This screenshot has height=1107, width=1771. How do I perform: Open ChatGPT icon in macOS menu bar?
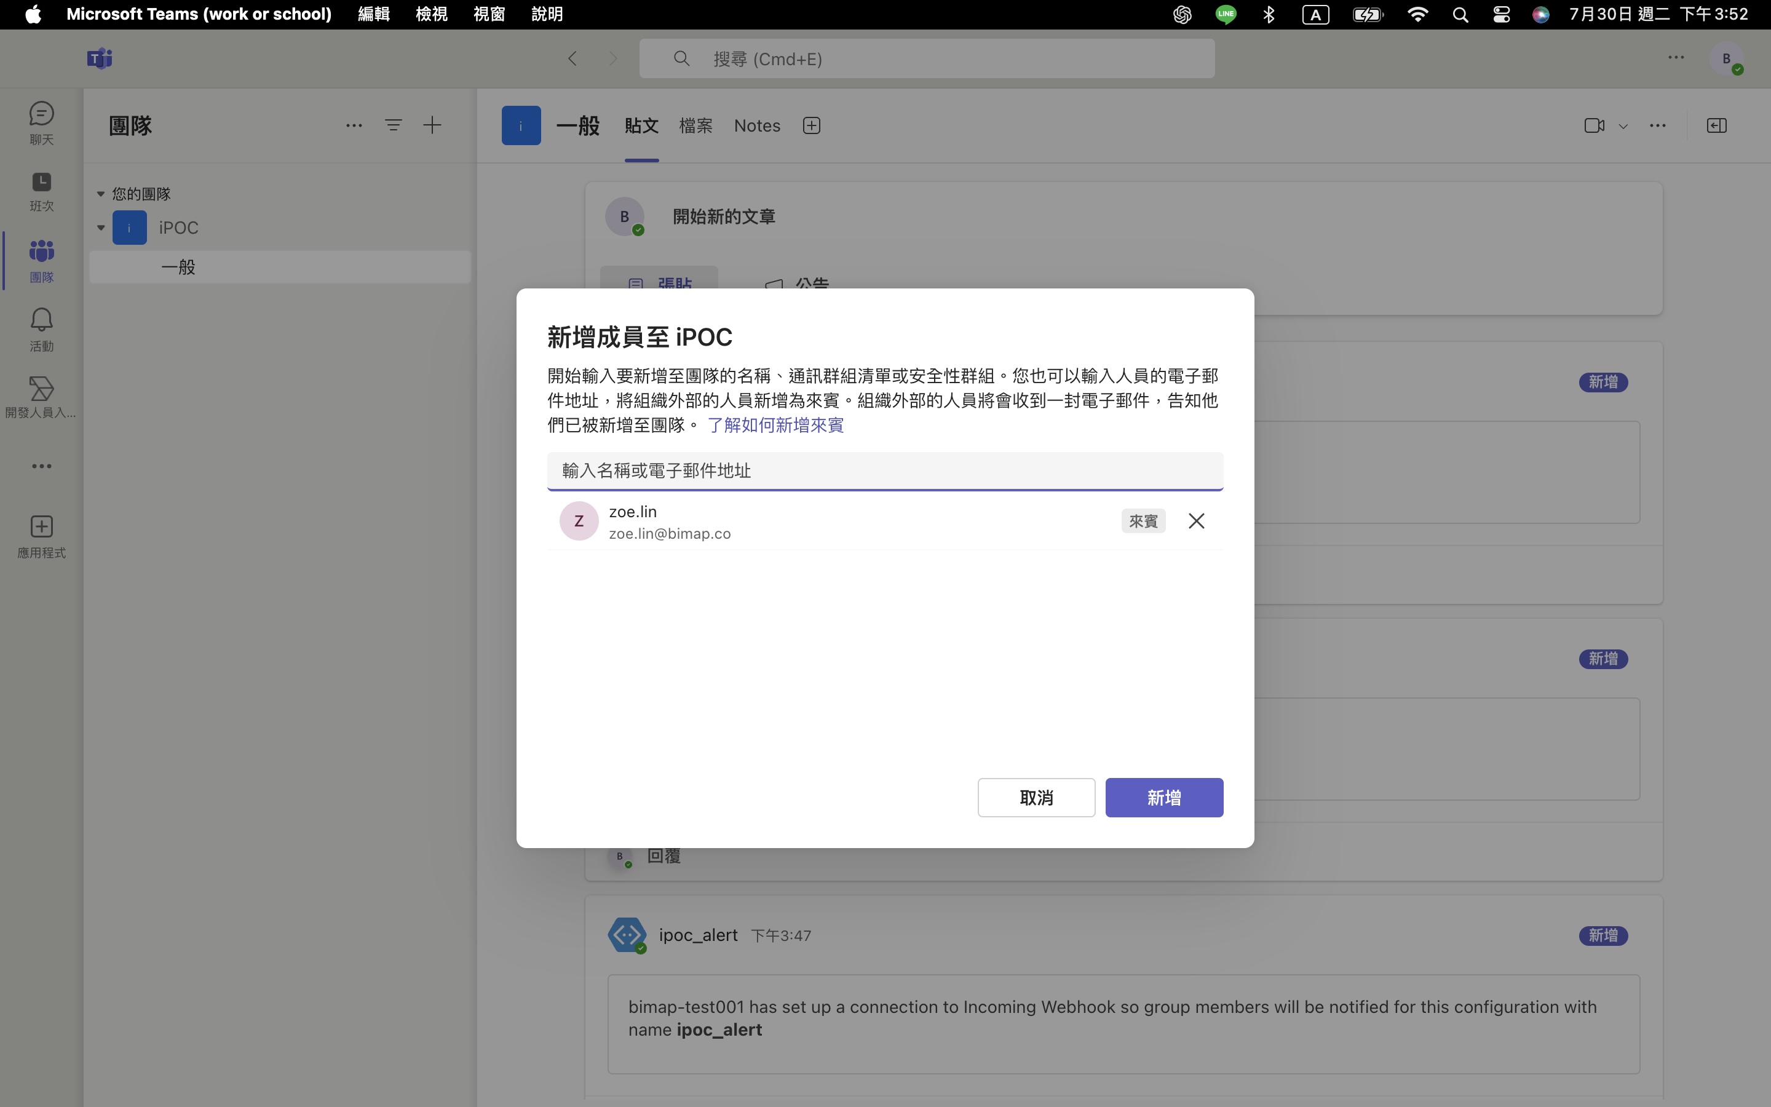(x=1182, y=15)
